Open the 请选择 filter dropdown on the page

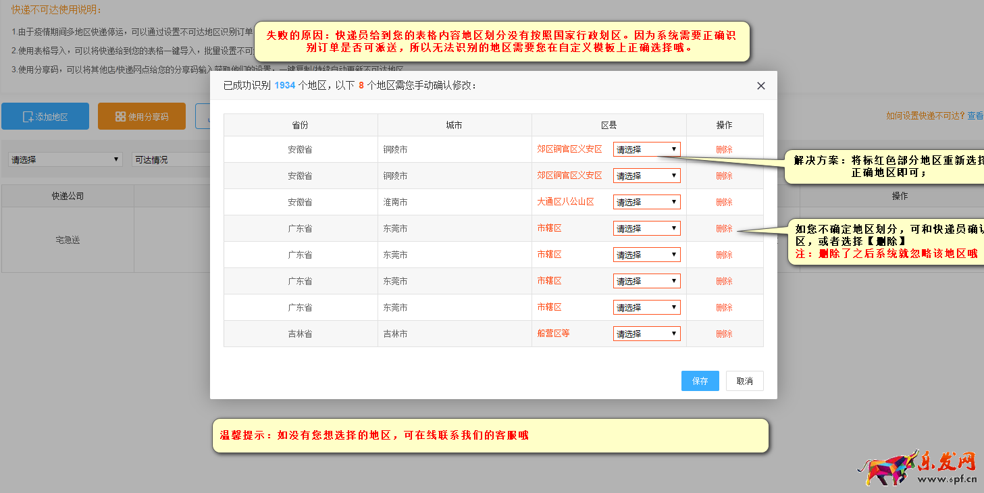(66, 160)
